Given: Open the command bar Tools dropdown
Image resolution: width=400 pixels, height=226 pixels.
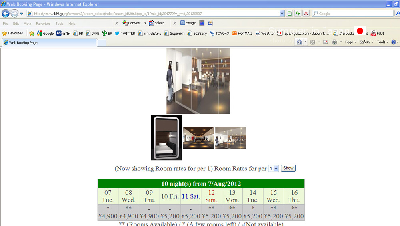Looking at the screenshot, I should pyautogui.click(x=383, y=42).
